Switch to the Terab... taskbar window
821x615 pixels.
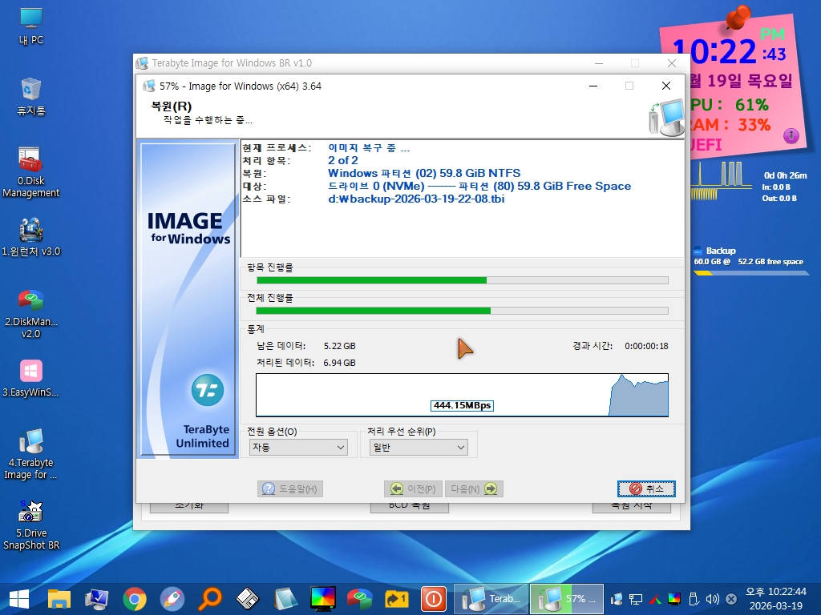(x=491, y=599)
